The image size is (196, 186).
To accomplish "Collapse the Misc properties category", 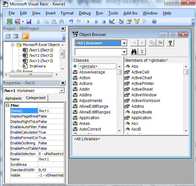I will [x=8, y=105].
